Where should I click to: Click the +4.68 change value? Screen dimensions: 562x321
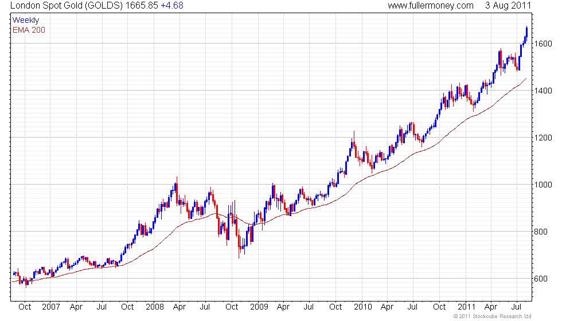coord(171,6)
